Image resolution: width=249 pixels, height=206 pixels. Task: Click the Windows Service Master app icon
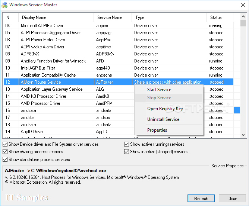pos(4,5)
